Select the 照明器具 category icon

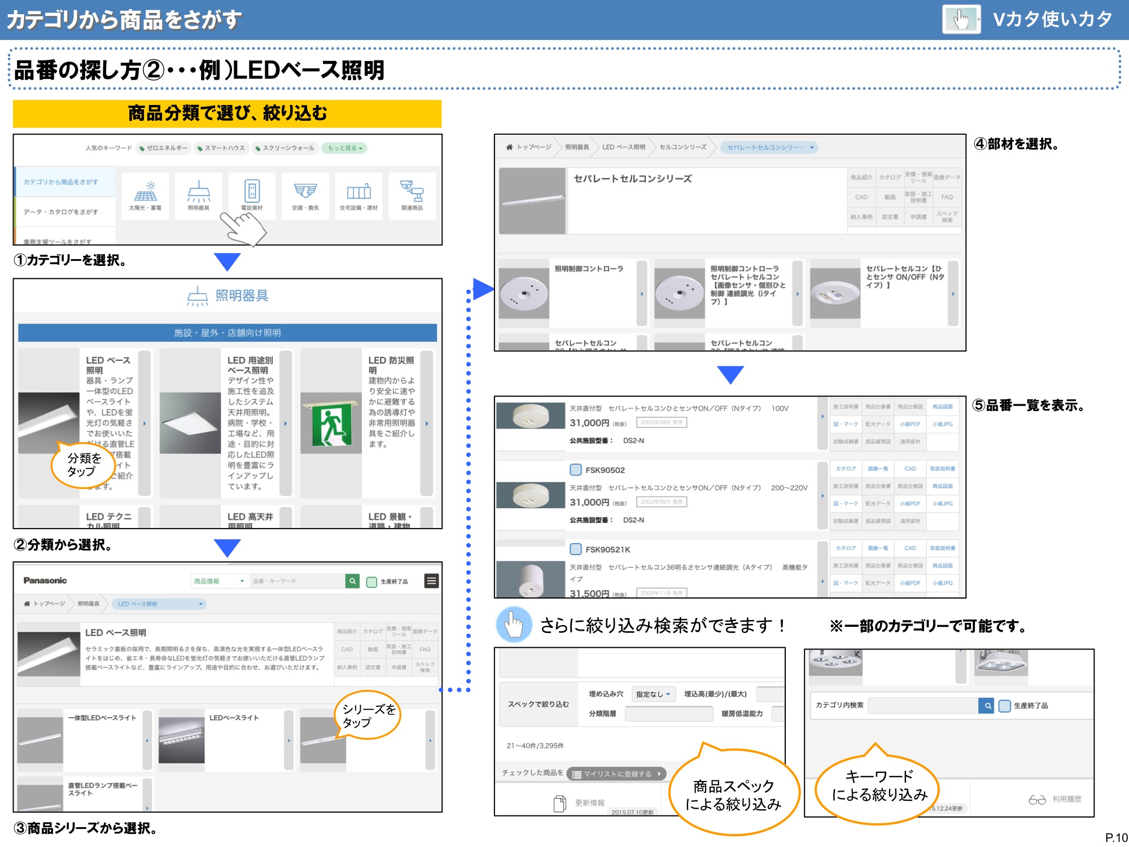(x=198, y=197)
